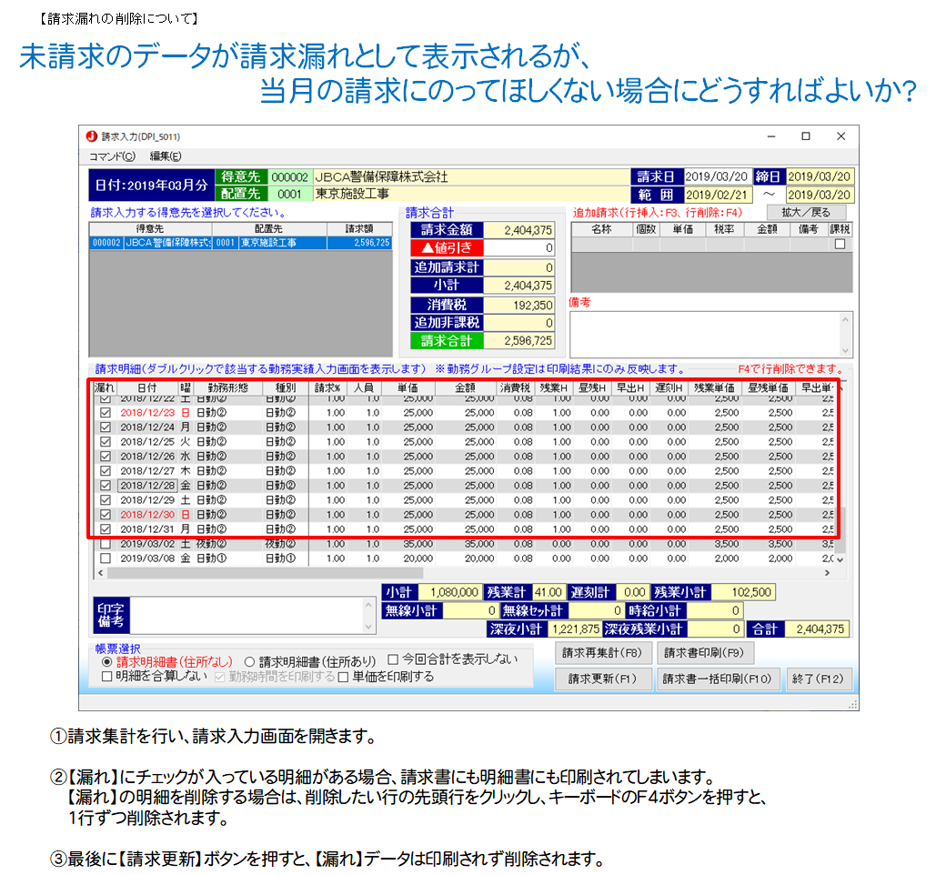Viewport: 936px width, 875px height.
Task: Click the ▲値引き amount field
Action: point(518,248)
